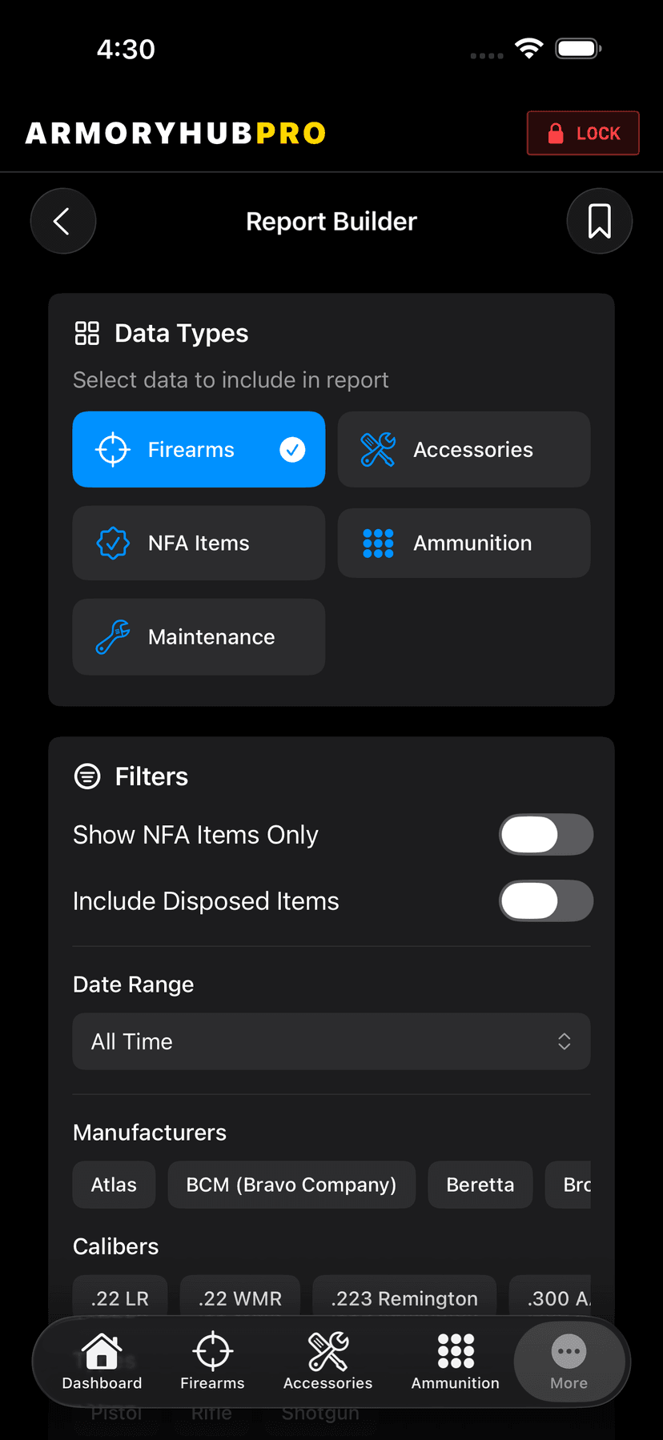Open saved reports bookmark icon
This screenshot has width=663, height=1440.
[x=599, y=221]
